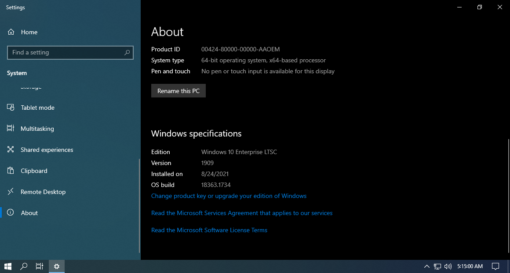This screenshot has width=510, height=273.
Task: Click the Pen and touch value text
Action: (268, 72)
